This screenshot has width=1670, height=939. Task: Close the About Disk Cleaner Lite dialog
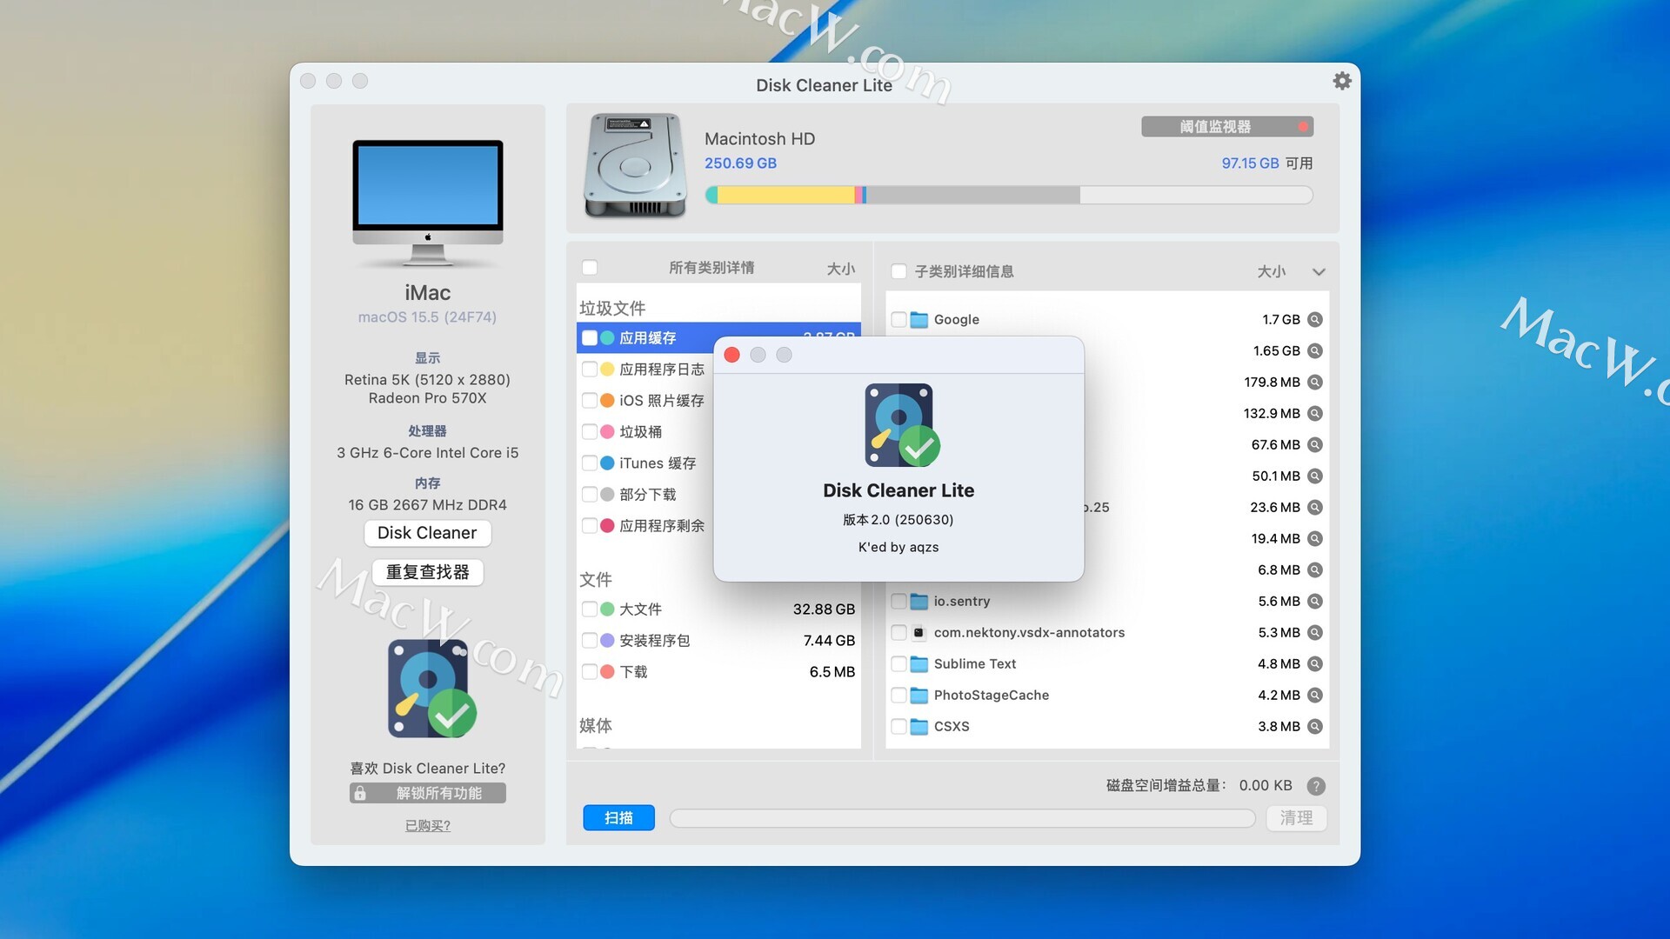tap(731, 355)
